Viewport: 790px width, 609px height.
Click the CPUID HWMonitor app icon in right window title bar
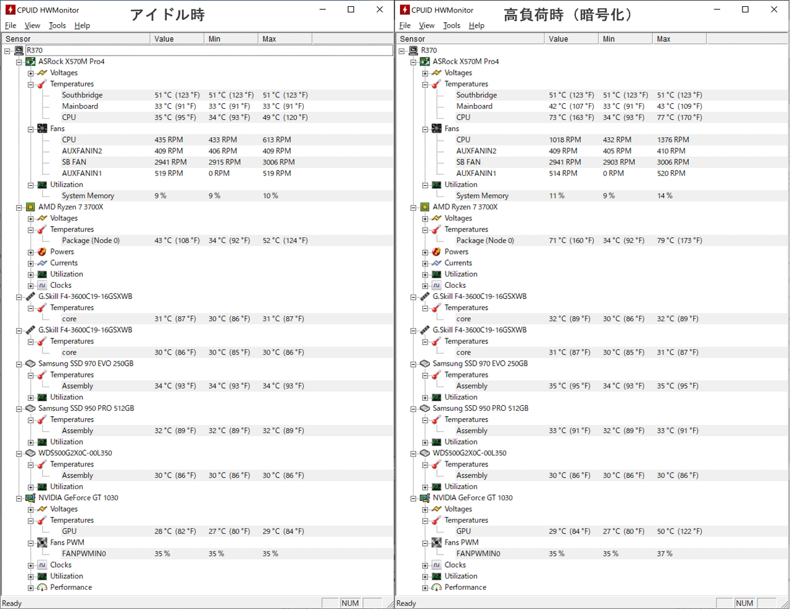404,10
